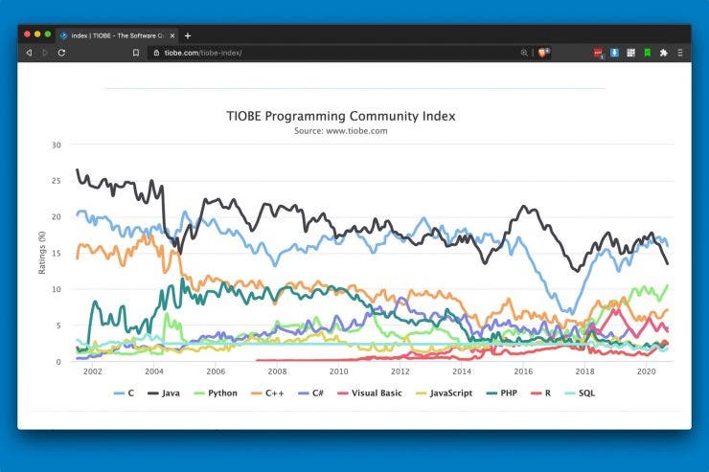Open a new tab with plus button
The image size is (709, 472).
coord(188,35)
